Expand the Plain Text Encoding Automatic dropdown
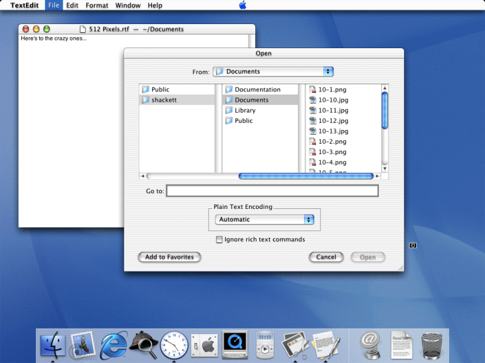This screenshot has width=485, height=363. (265, 220)
